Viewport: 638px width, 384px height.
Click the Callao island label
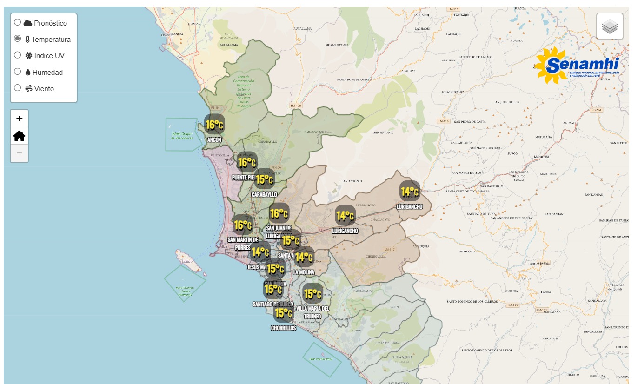coord(187,262)
